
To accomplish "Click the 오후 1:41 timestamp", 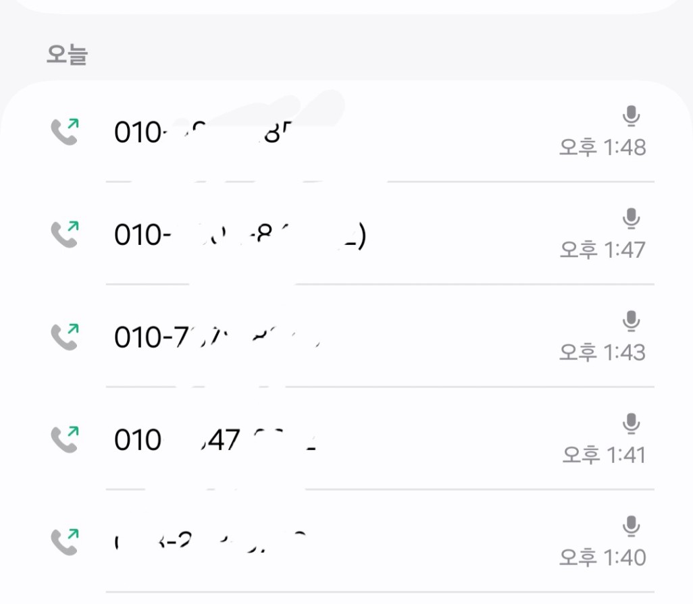I will coord(604,455).
